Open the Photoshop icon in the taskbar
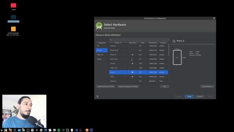 point(91,130)
